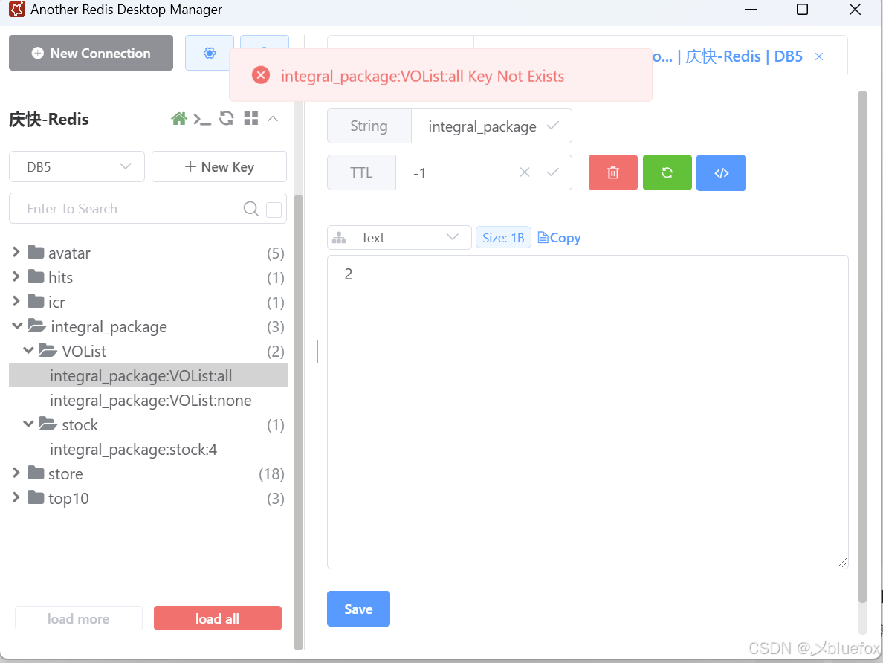This screenshot has height=663, width=883.
Task: Refresh the 庆快-Redis connection
Action: pyautogui.click(x=227, y=119)
